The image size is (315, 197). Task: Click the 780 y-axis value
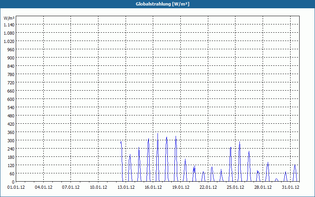[x=11, y=74]
